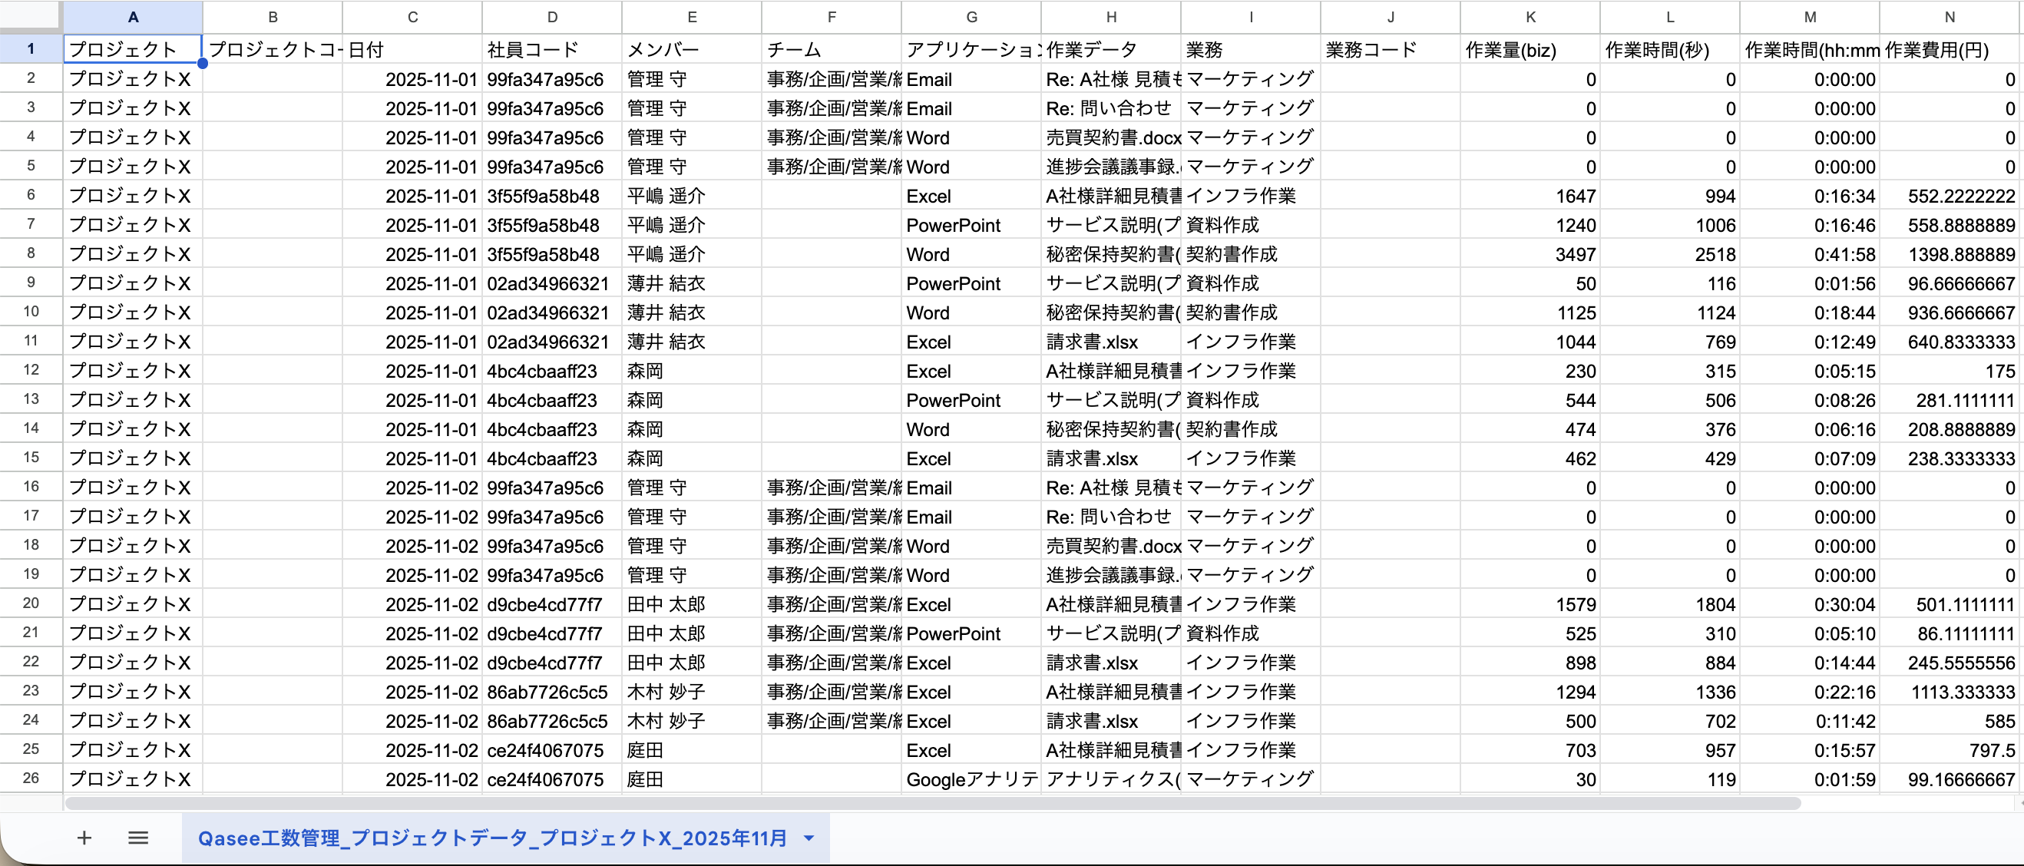The height and width of the screenshot is (866, 2024).
Task: Click 薄井 結衣 cell in row 9
Action: [x=693, y=283]
